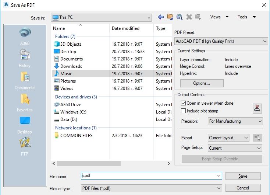Collapse the Devices and drives (3) group
Viewport: 270px width, 195px height.
tap(76, 97)
